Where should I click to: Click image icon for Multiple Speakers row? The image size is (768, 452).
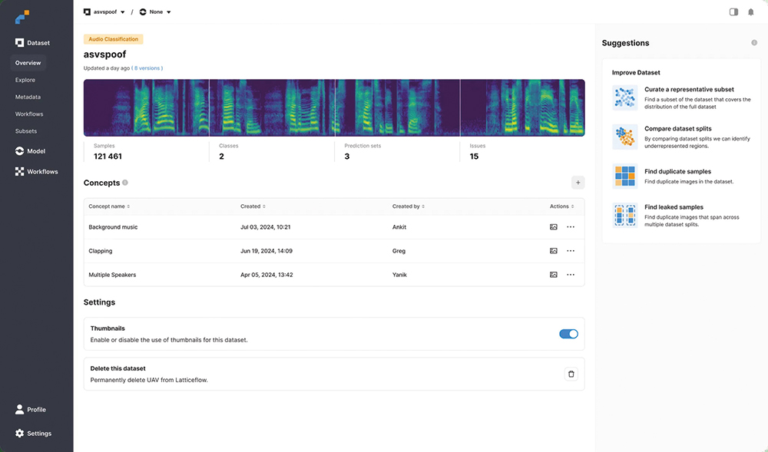554,275
